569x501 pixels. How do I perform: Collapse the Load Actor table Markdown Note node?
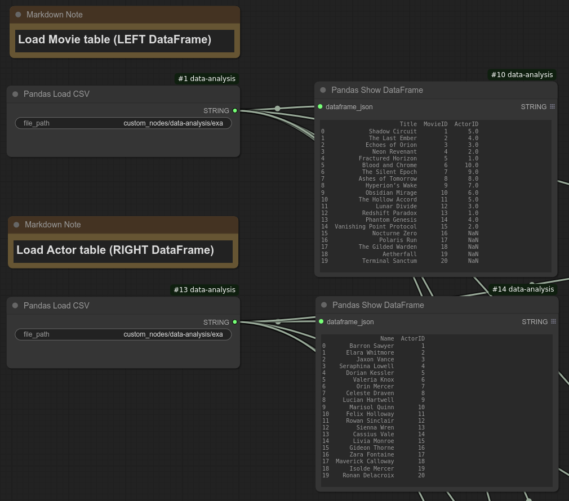pos(16,225)
